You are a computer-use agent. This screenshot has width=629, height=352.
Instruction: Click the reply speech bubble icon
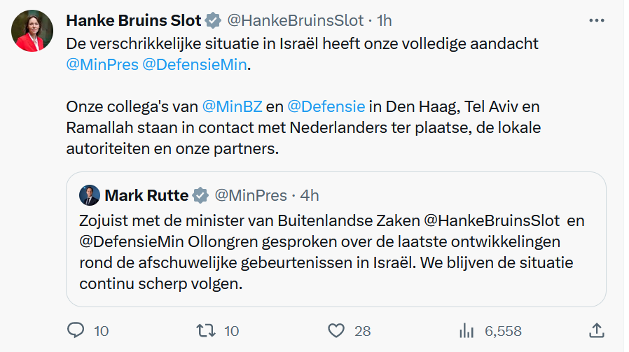coord(76,330)
